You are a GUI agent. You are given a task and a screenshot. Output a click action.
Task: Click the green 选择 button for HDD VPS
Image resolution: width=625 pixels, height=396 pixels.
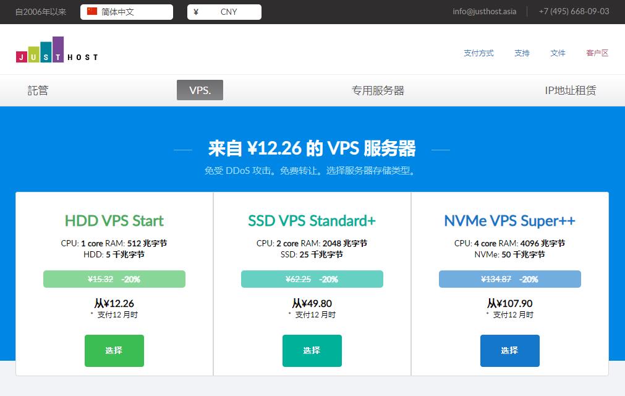(114, 351)
